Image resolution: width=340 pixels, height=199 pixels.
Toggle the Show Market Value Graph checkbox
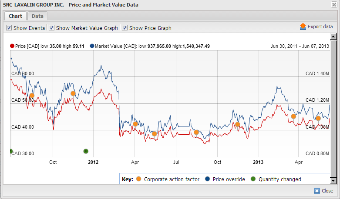click(51, 28)
